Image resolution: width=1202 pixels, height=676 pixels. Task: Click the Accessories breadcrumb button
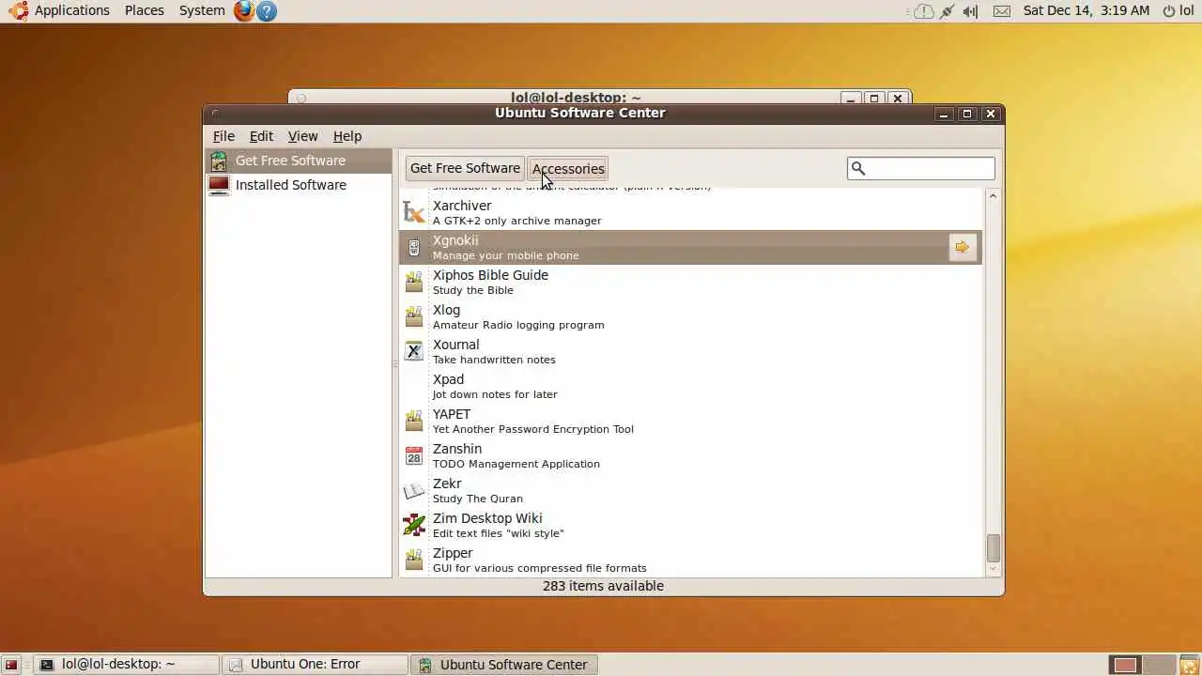pos(568,168)
